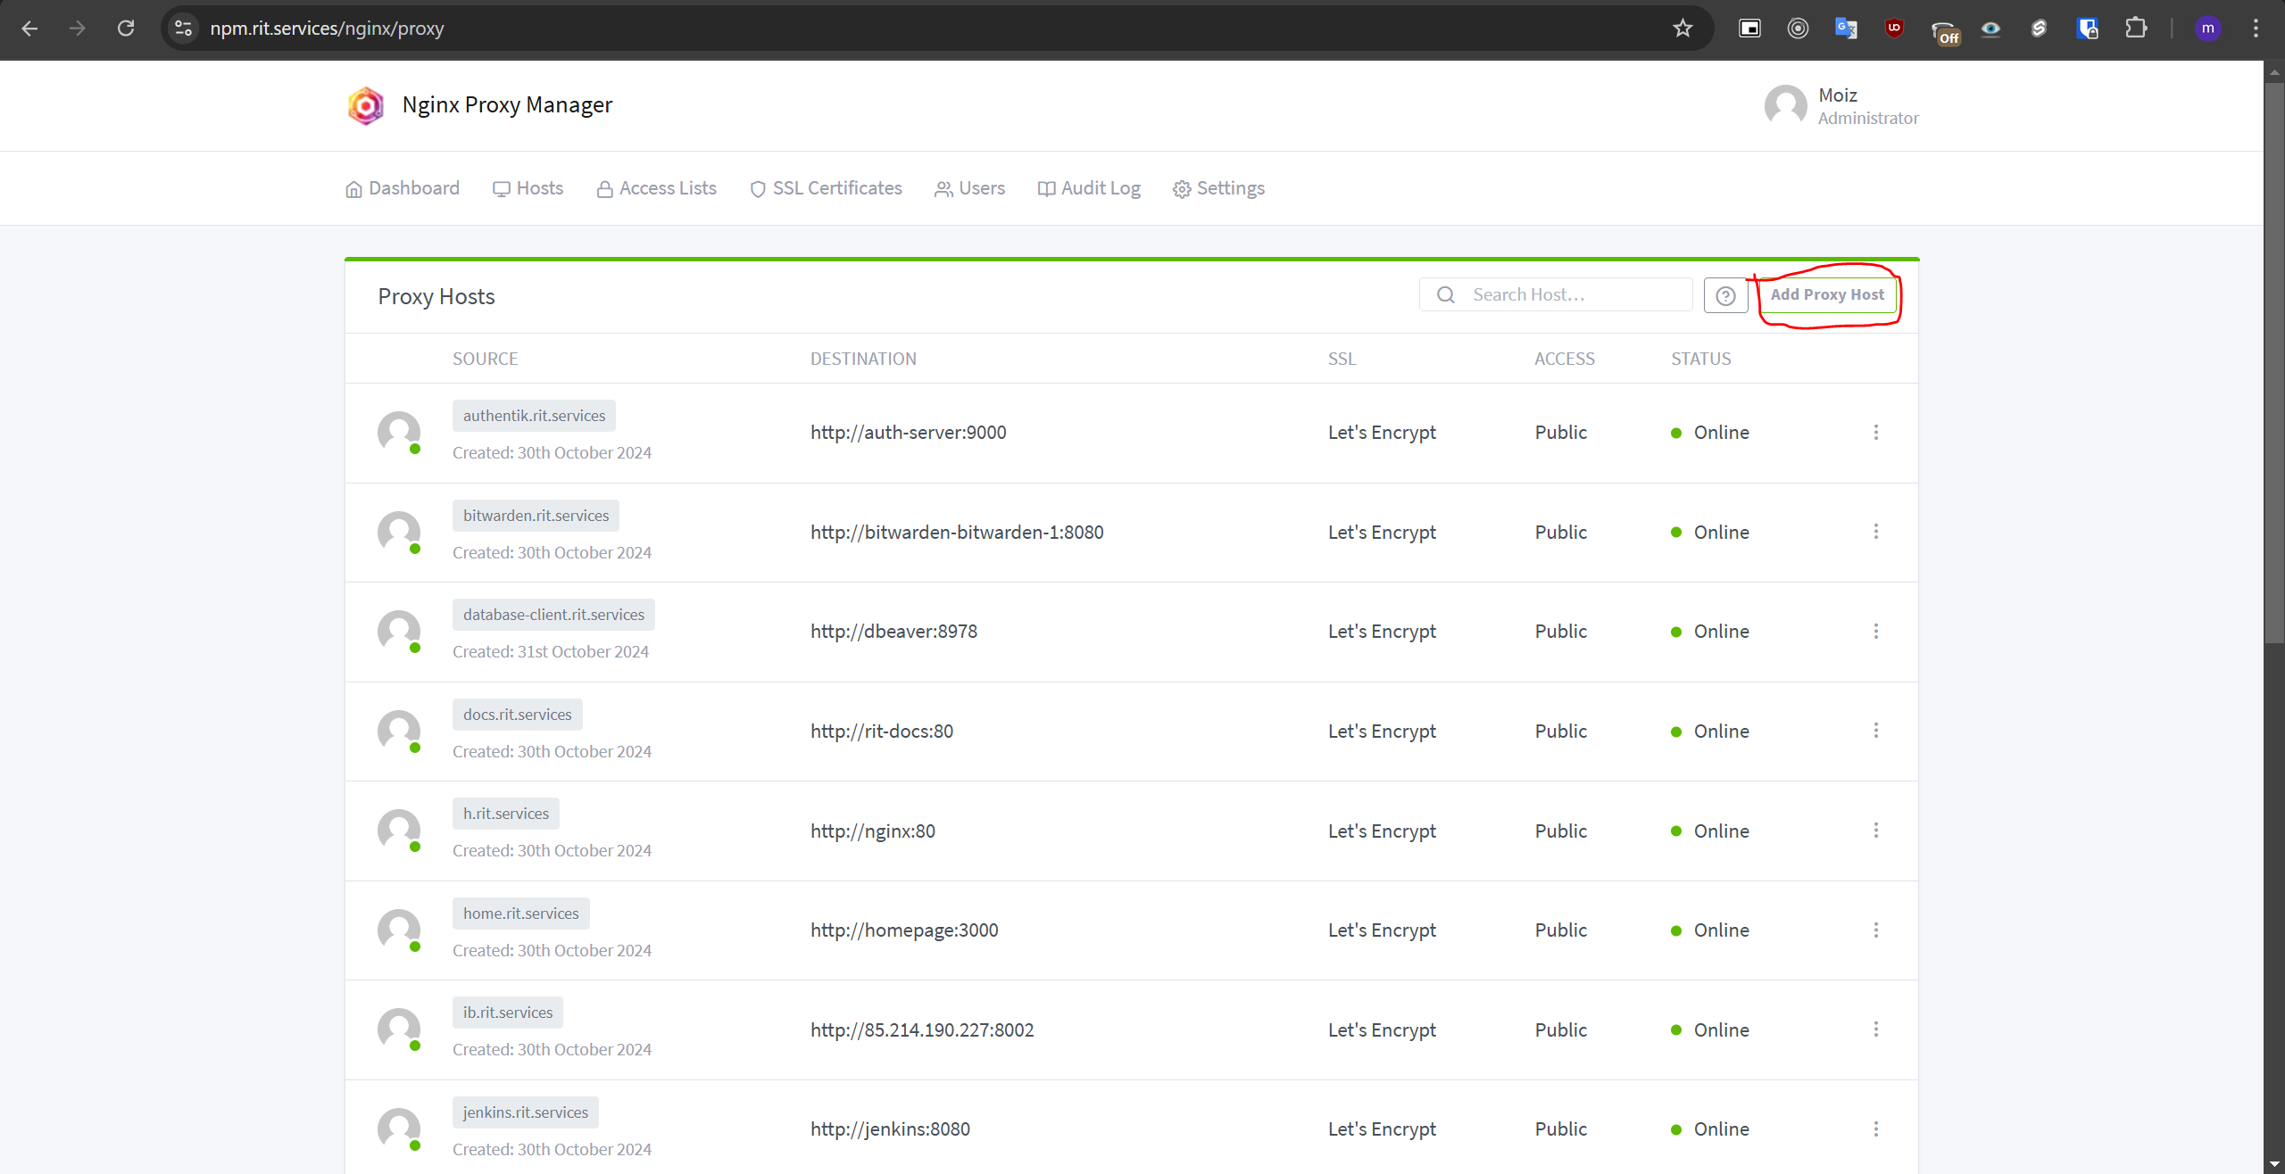This screenshot has width=2285, height=1174.
Task: Open actions menu for authentik.rit.services row
Action: pos(1875,433)
